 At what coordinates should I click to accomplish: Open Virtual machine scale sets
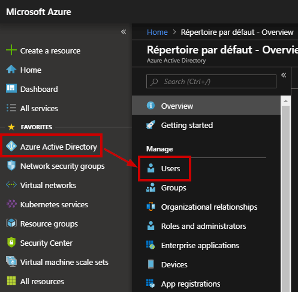[x=64, y=262]
